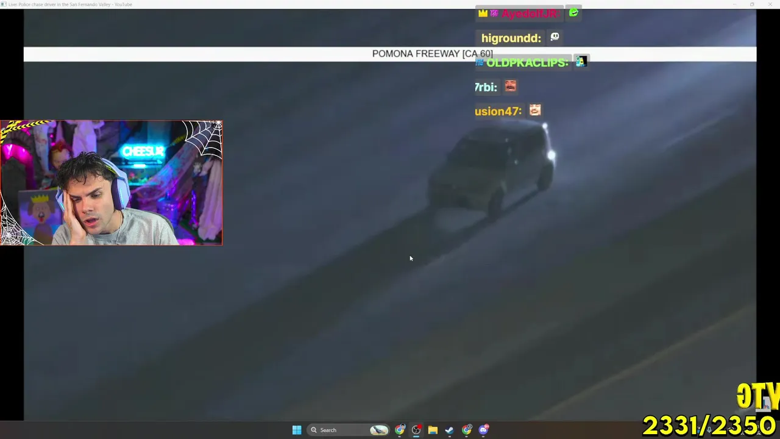
Task: Click the taskbar Search box
Action: pyautogui.click(x=349, y=430)
